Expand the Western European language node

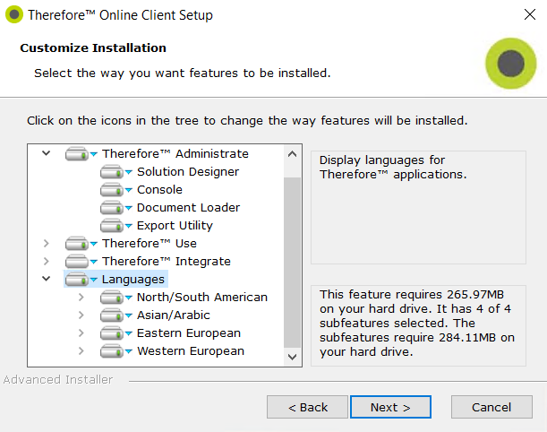click(x=81, y=351)
